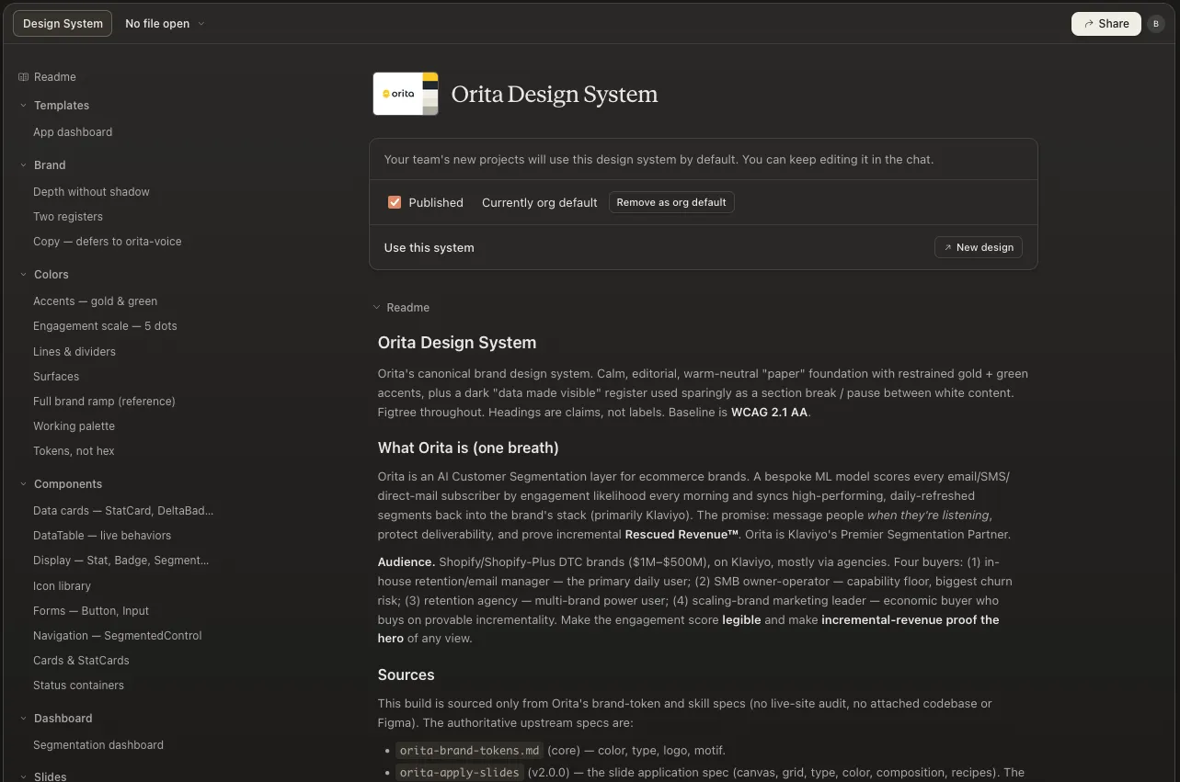Open Surfaces color item
Screen dimensions: 1180x782
(56, 377)
